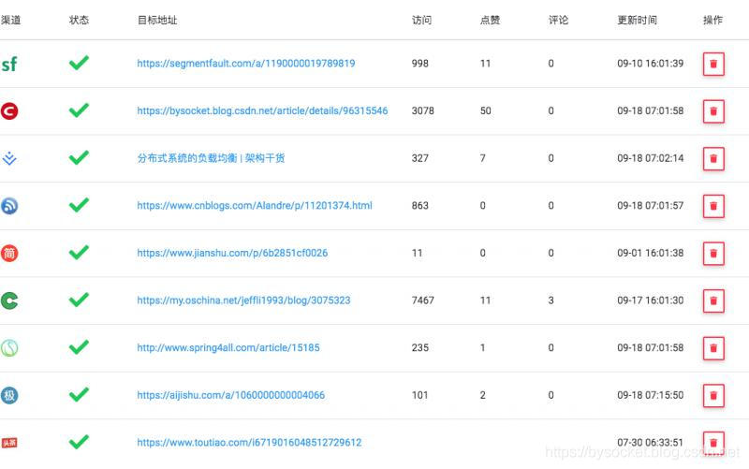Select the timestamp 07-30 06:33:51

tap(650, 442)
